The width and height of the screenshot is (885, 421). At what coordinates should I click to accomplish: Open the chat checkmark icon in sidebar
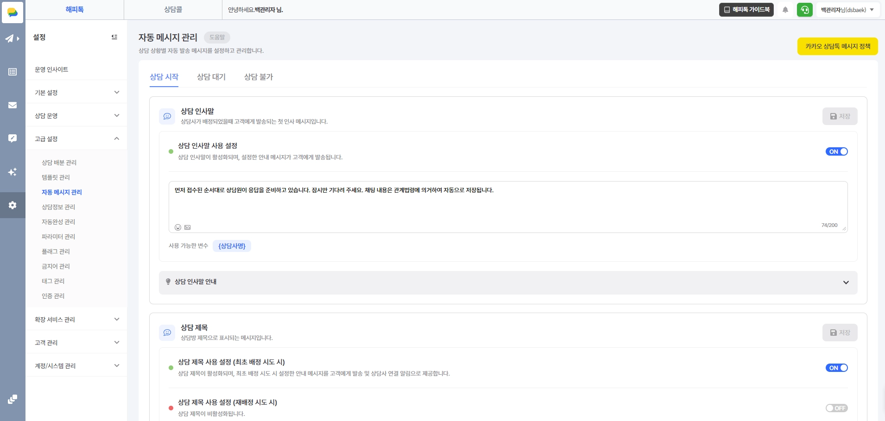point(13,138)
